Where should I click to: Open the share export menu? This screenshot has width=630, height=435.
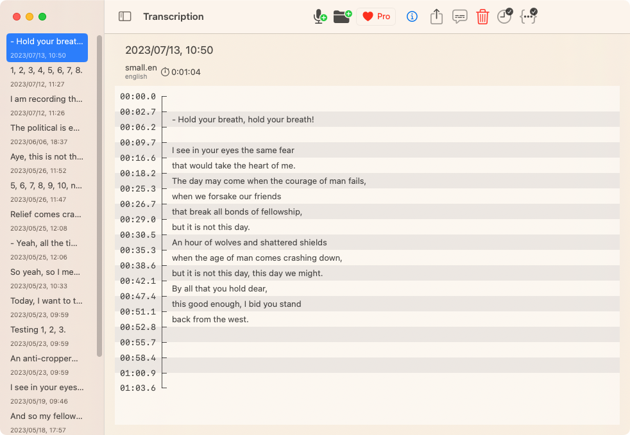pos(436,17)
